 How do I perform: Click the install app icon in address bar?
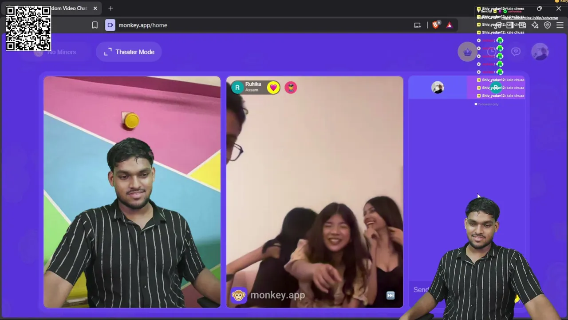coord(417,25)
